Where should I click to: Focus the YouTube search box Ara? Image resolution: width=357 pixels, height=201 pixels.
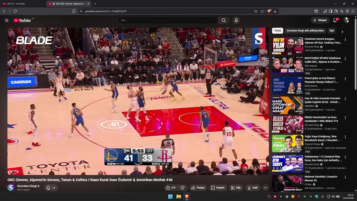point(168,20)
